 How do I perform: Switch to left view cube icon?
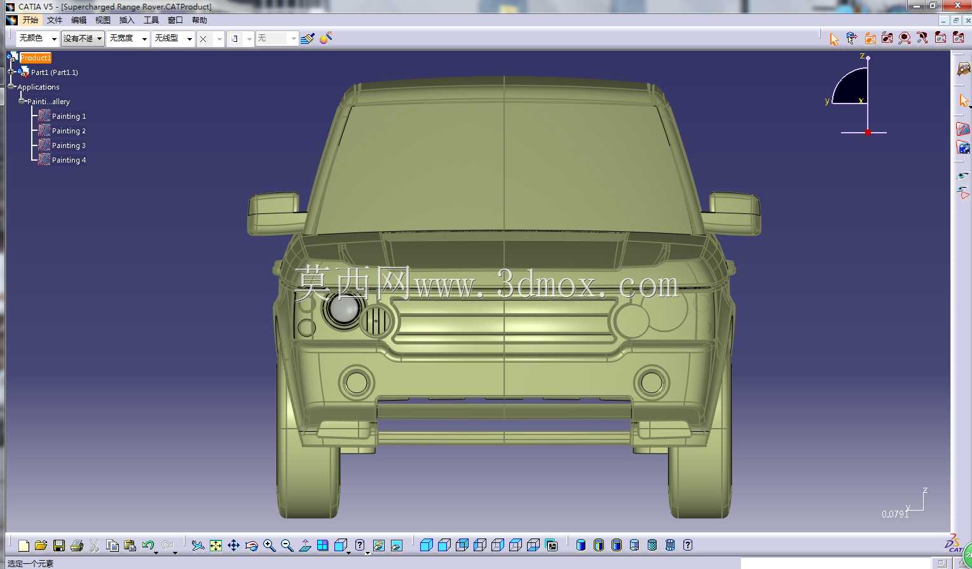point(480,545)
